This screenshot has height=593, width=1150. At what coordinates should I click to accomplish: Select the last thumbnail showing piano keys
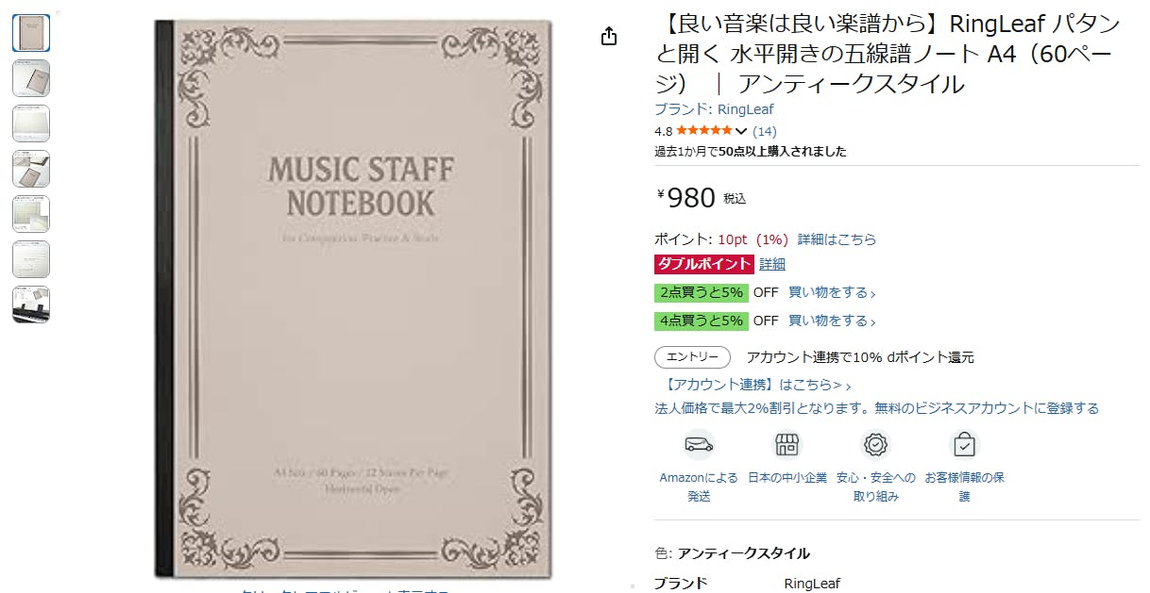(31, 305)
